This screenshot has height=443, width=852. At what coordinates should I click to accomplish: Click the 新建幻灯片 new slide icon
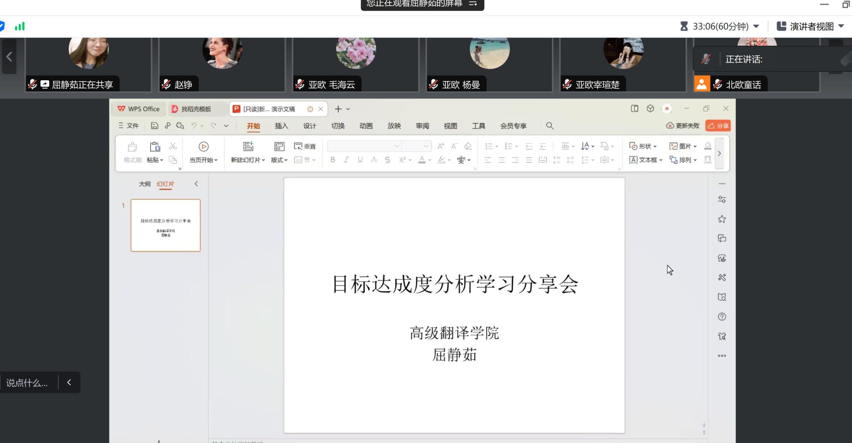pyautogui.click(x=248, y=146)
